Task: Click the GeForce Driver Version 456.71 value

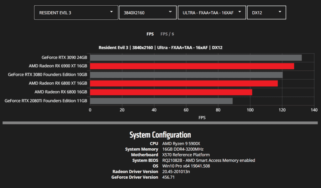Action: 168,177
